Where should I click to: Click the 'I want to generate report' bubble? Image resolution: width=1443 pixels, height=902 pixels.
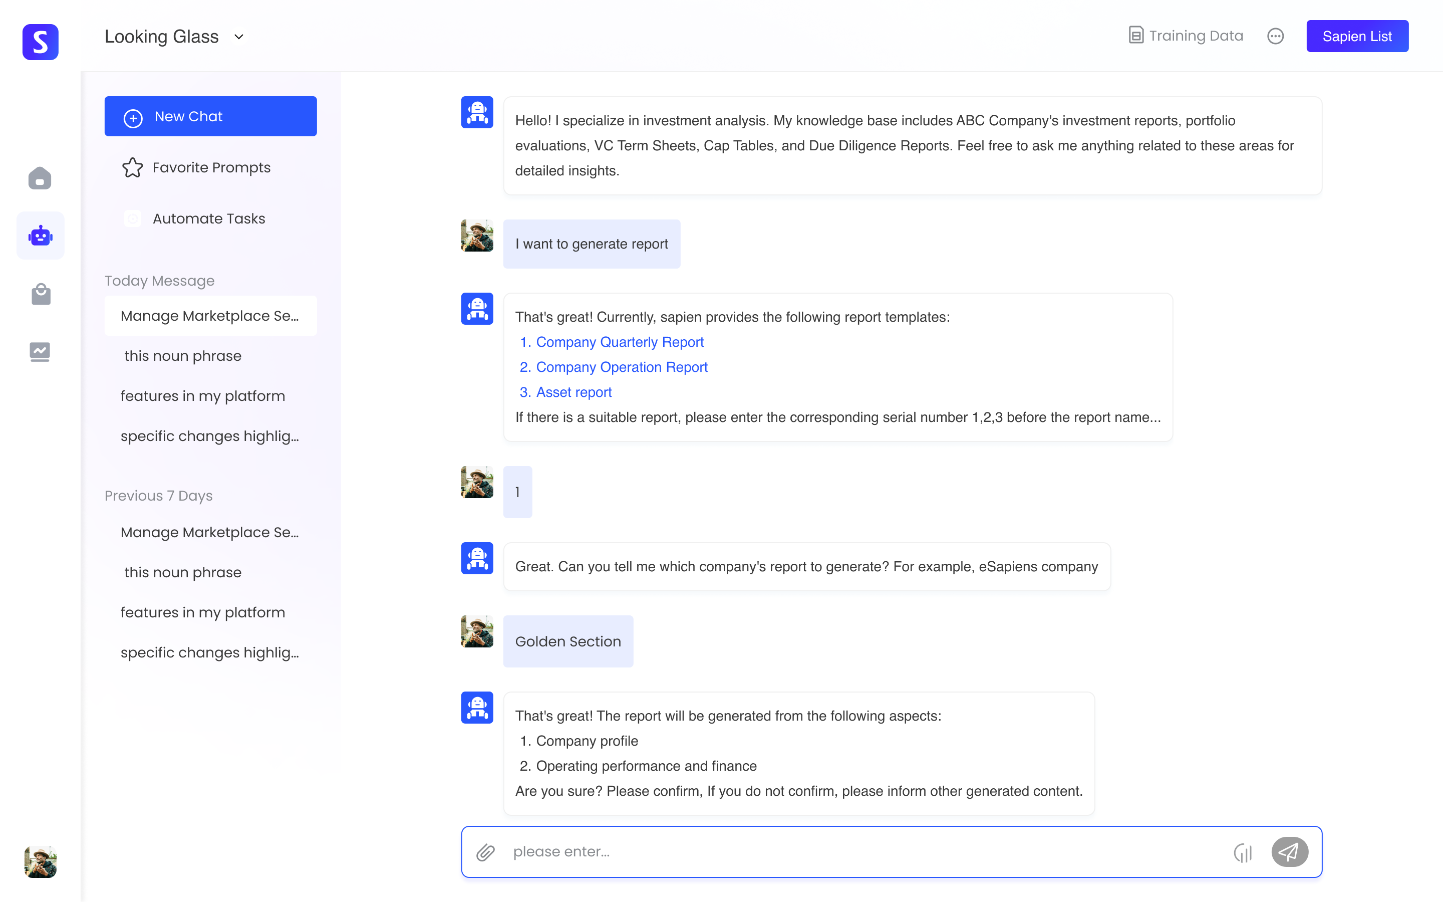coord(592,244)
